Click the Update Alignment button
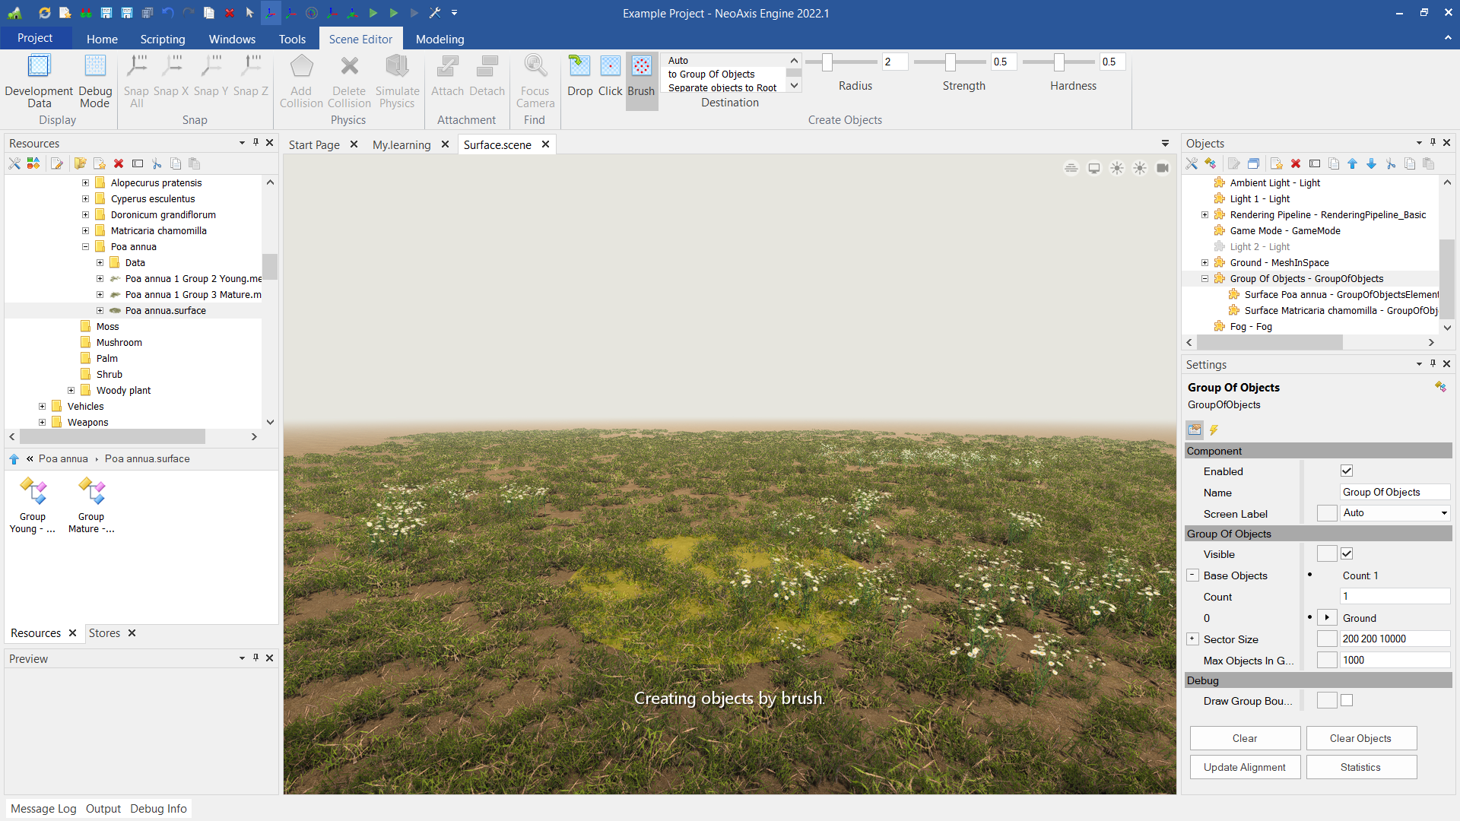 [1244, 767]
